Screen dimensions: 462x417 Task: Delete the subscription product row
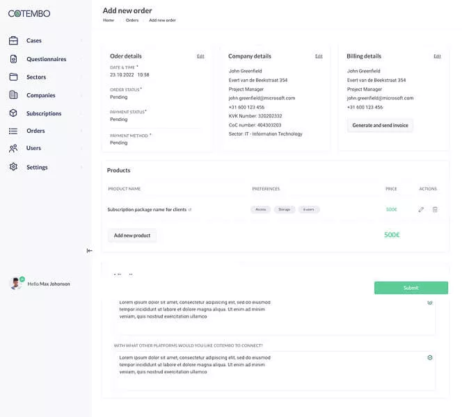435,209
